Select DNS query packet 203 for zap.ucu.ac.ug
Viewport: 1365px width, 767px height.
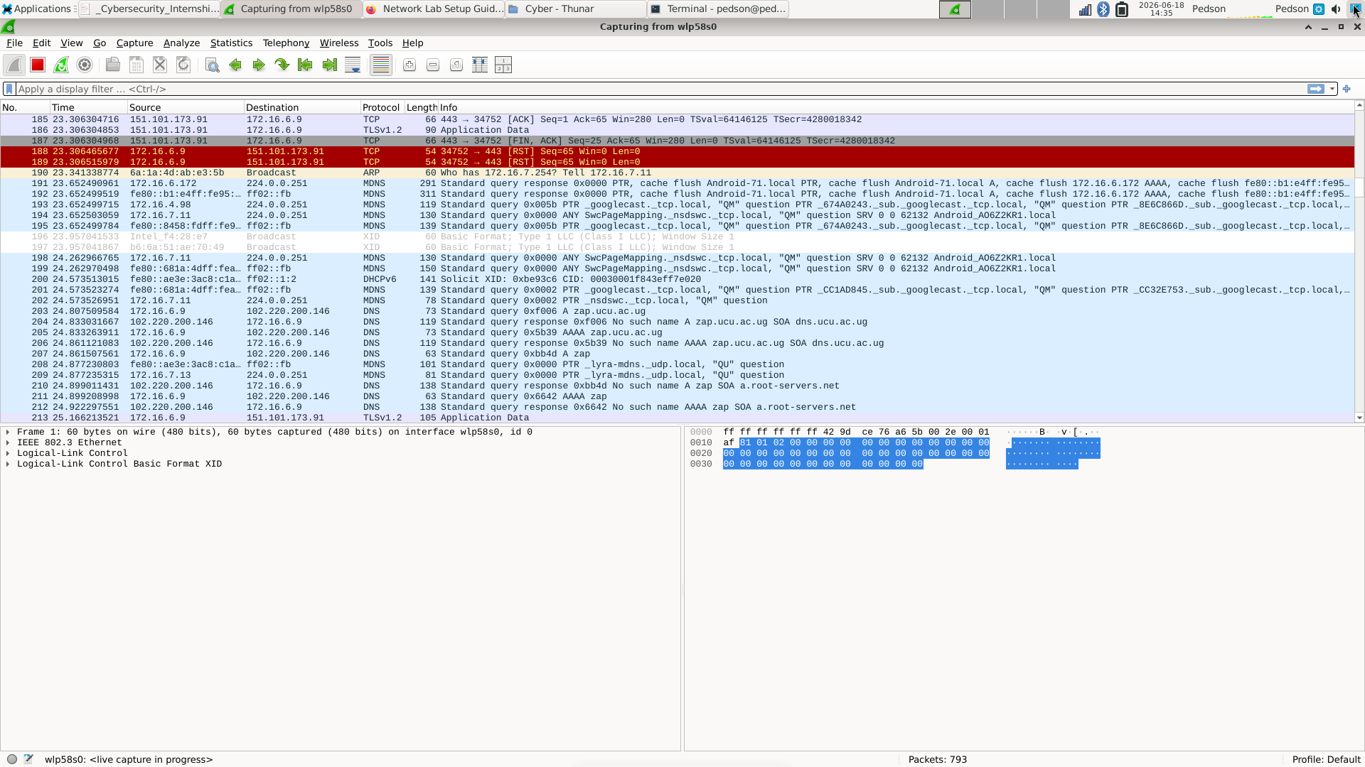tap(677, 311)
